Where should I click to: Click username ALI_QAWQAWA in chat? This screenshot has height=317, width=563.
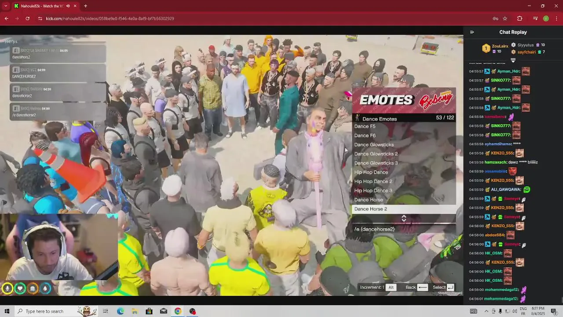click(506, 189)
